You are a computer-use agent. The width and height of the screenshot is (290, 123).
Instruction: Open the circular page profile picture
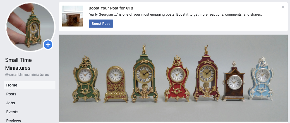[x=30, y=27]
